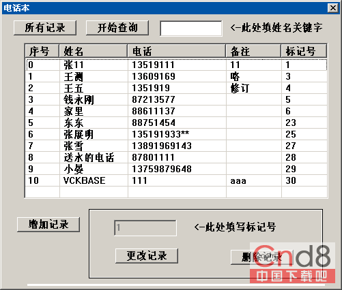Select the row named 东东
The height and width of the screenshot is (290, 342).
(176, 123)
